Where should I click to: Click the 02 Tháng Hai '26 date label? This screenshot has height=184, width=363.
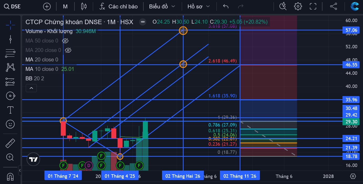tap(183, 176)
